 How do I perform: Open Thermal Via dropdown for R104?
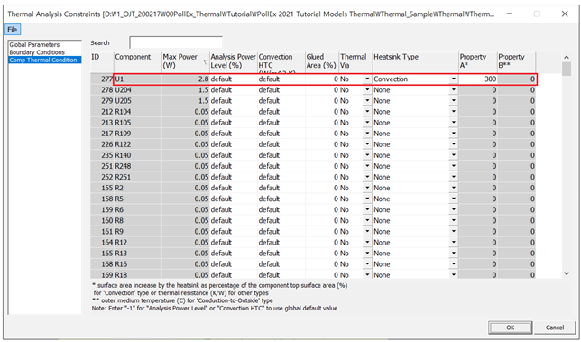click(x=367, y=112)
